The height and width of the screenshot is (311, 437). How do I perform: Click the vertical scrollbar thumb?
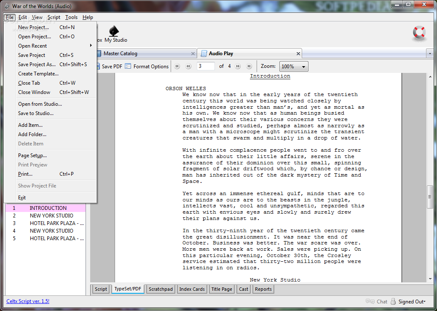click(430, 197)
